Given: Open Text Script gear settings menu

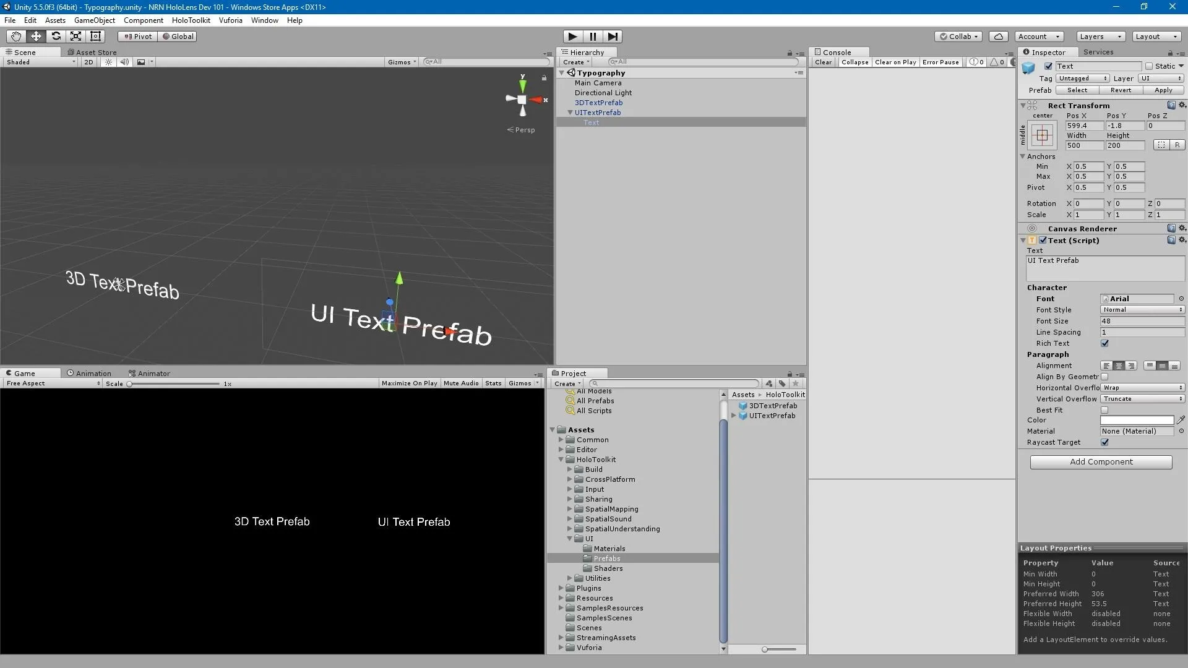Looking at the screenshot, I should pyautogui.click(x=1182, y=240).
